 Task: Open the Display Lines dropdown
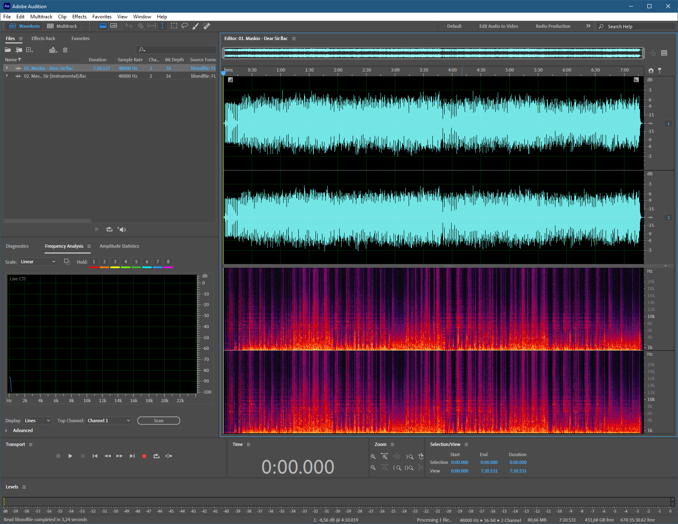pos(37,421)
